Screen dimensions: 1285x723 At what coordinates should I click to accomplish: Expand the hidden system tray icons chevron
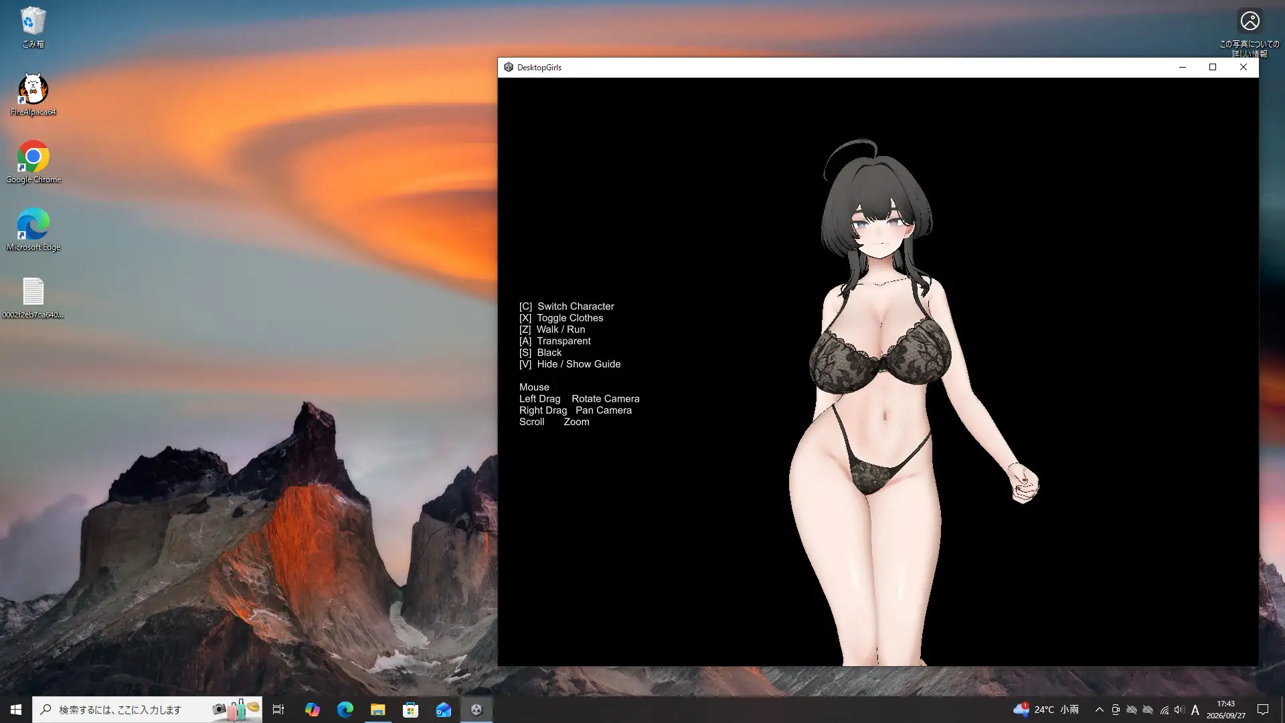1099,710
